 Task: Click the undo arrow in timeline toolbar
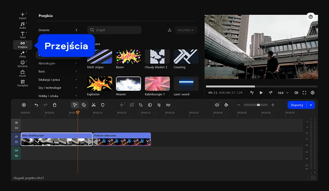tap(36, 105)
